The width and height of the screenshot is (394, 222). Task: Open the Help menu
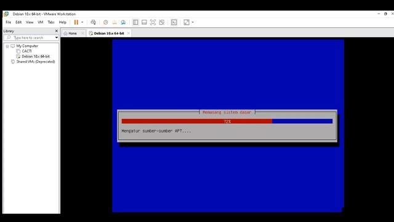[x=63, y=22]
